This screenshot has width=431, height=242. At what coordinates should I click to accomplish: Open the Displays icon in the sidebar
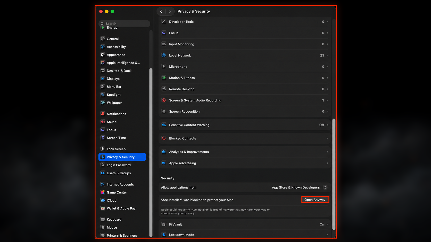(x=103, y=79)
